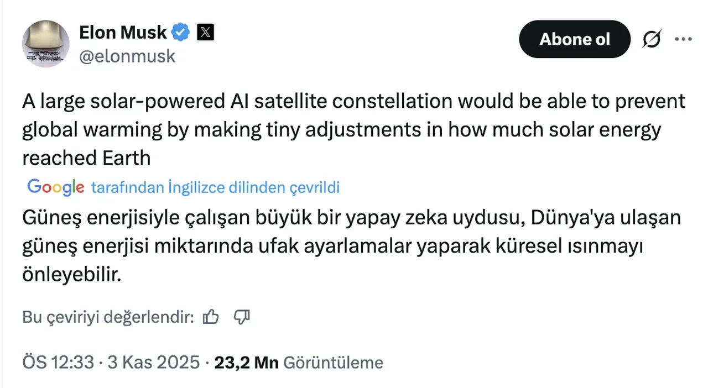Click the 3 Kas 2025 timestamp
Viewport: 708px width, 388px height.
[x=153, y=363]
